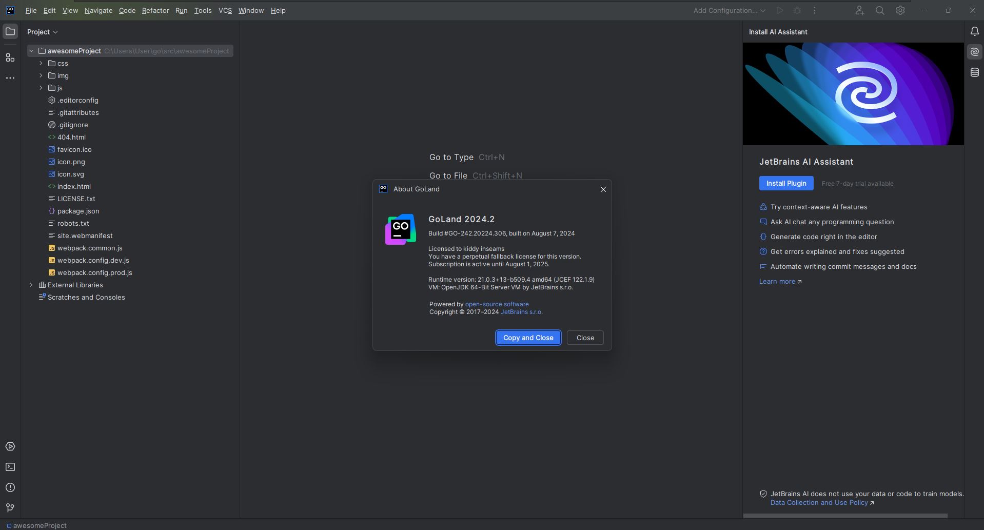The height and width of the screenshot is (530, 984).
Task: Click the Debug bug icon
Action: tap(797, 10)
